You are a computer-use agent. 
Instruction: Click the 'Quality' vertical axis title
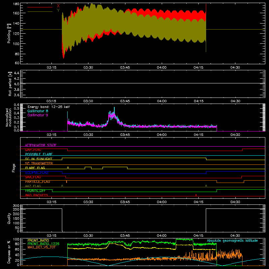tap(9, 218)
